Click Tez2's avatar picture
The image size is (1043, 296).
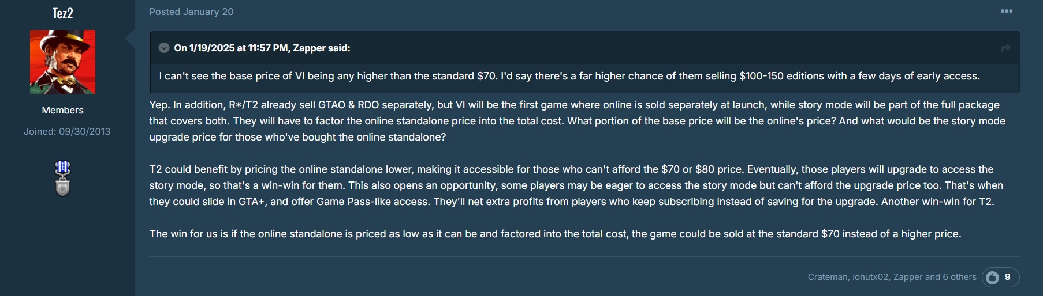(62, 62)
